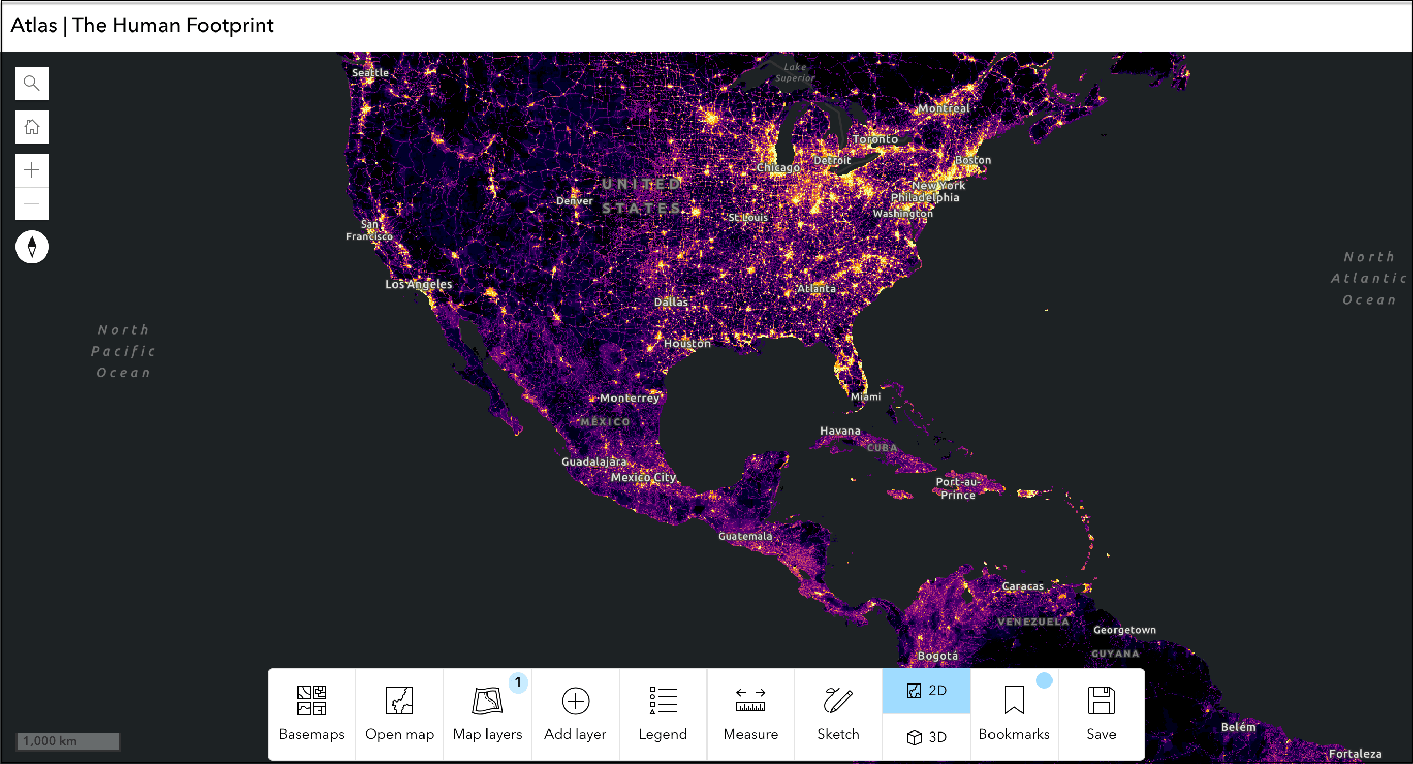1413x764 pixels.
Task: Display the Legend panel
Action: point(663,713)
